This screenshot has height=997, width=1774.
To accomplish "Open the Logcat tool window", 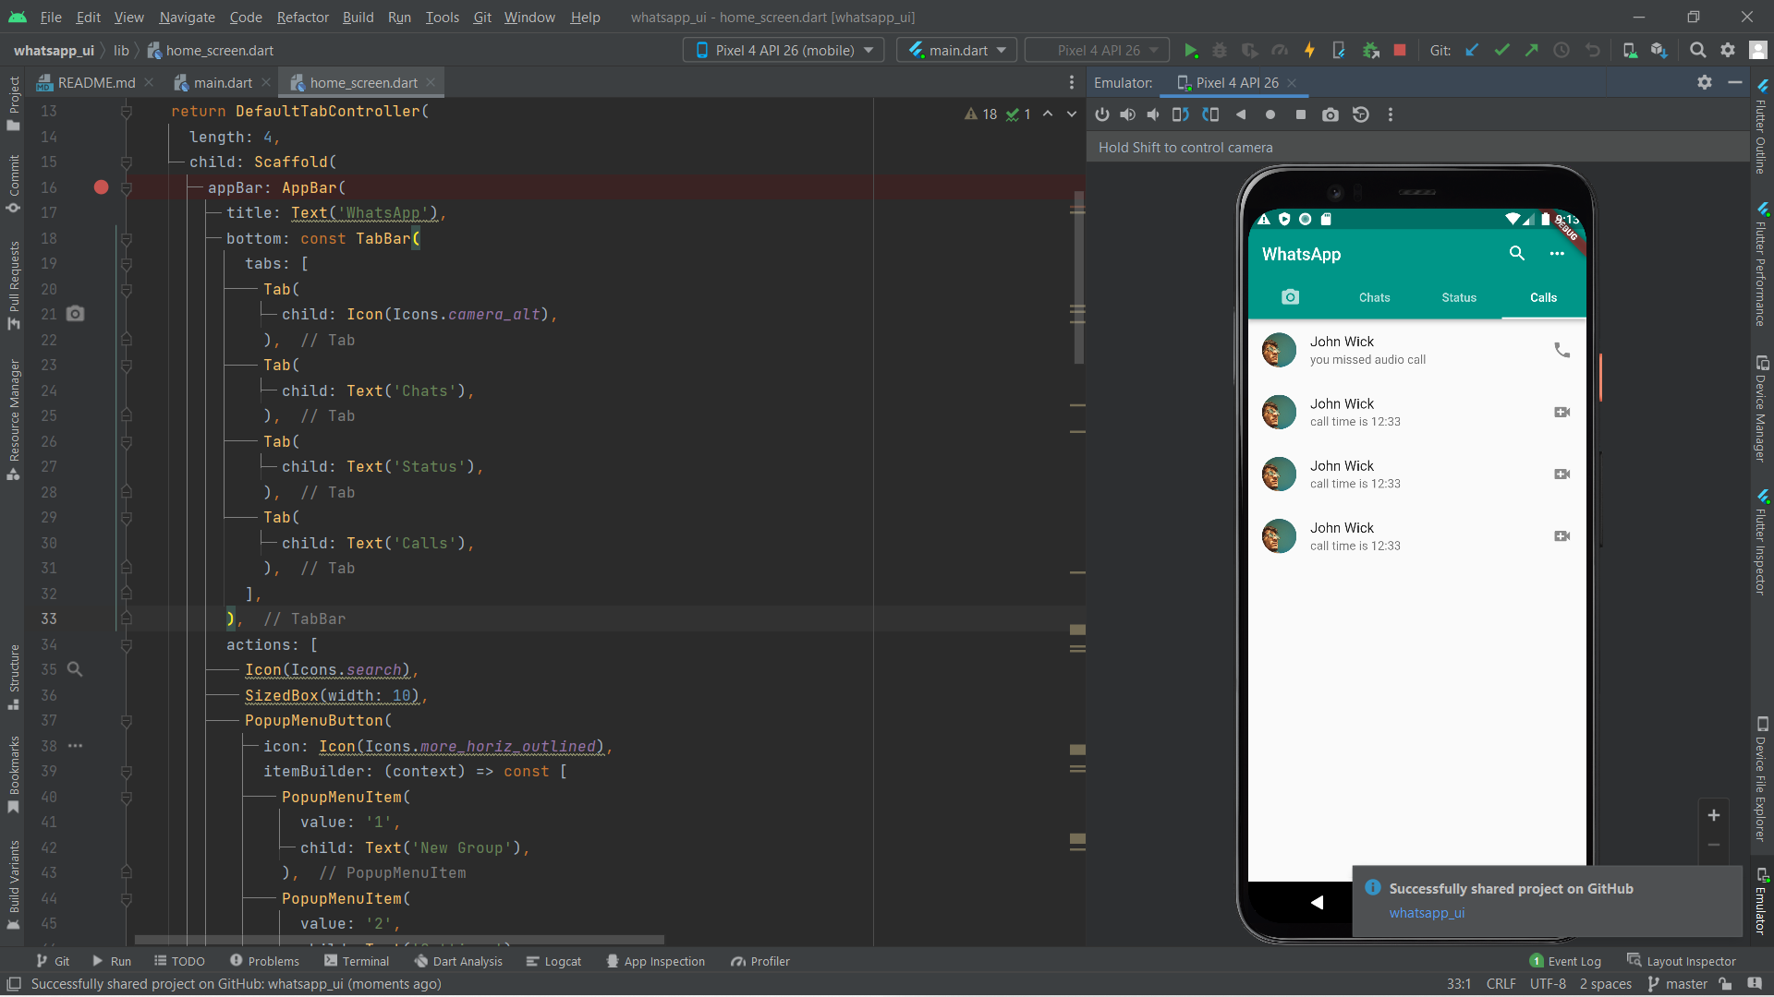I will [x=553, y=961].
